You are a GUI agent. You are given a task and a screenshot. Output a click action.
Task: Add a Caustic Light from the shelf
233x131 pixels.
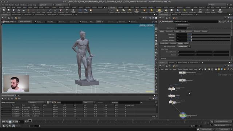[178, 11]
